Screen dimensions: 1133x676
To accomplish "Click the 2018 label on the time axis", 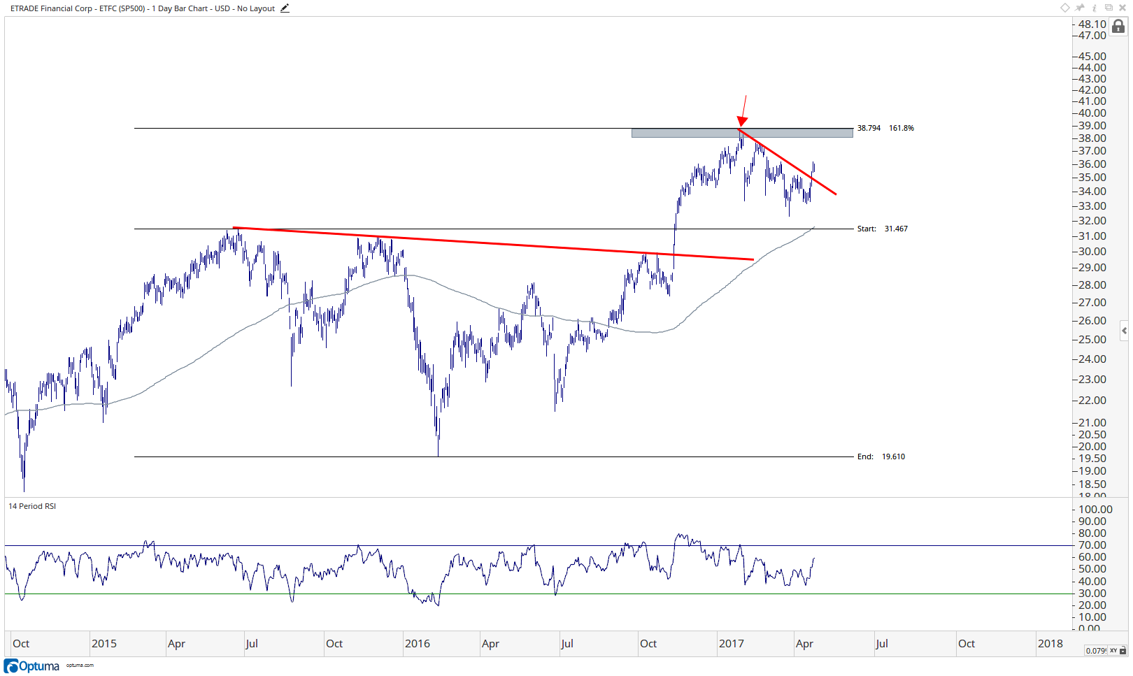I will tap(1050, 644).
